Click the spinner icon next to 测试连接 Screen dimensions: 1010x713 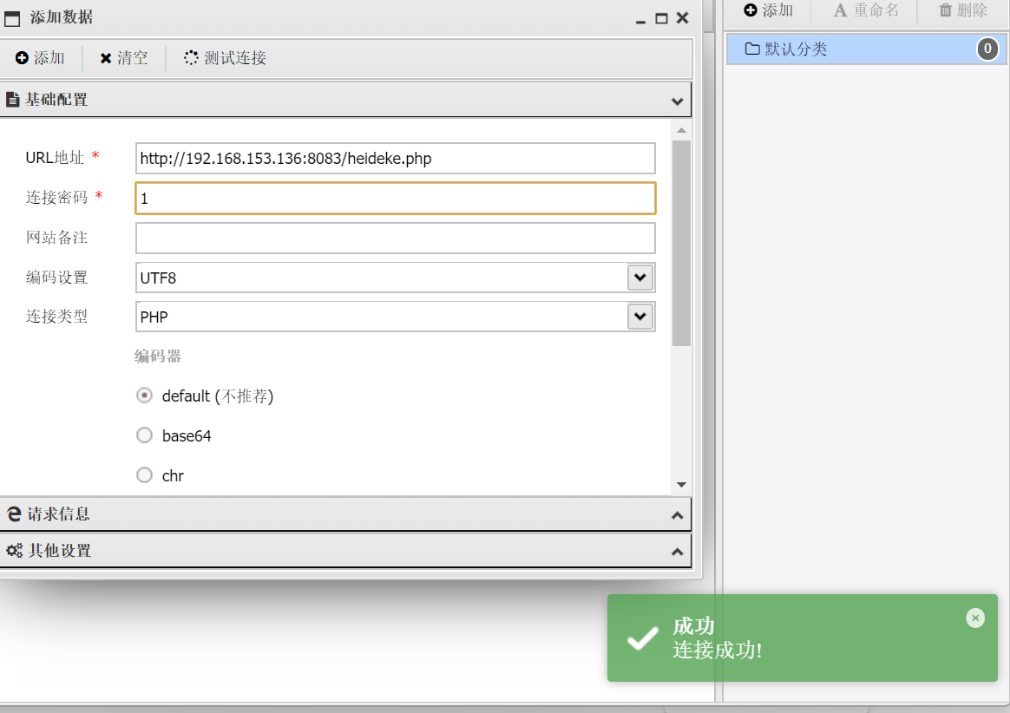tap(191, 58)
